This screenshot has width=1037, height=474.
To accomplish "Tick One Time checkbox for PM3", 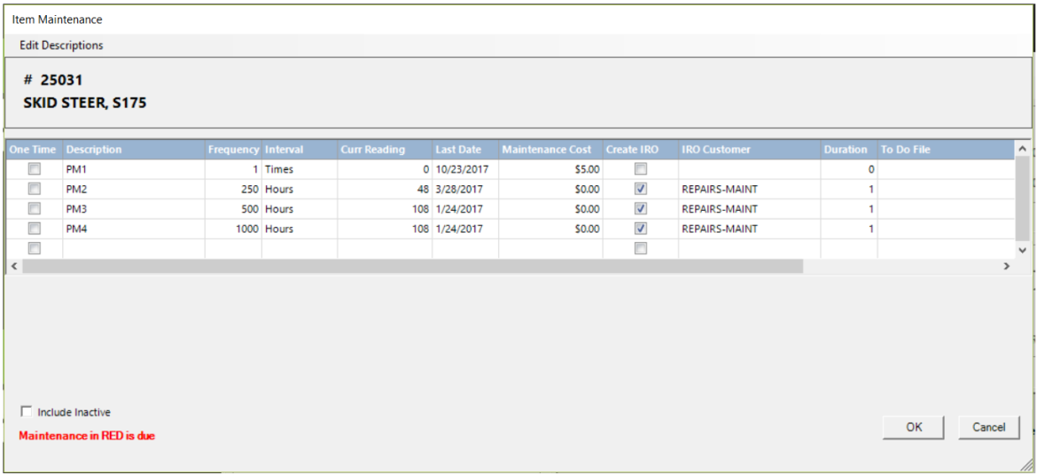I will (x=35, y=209).
